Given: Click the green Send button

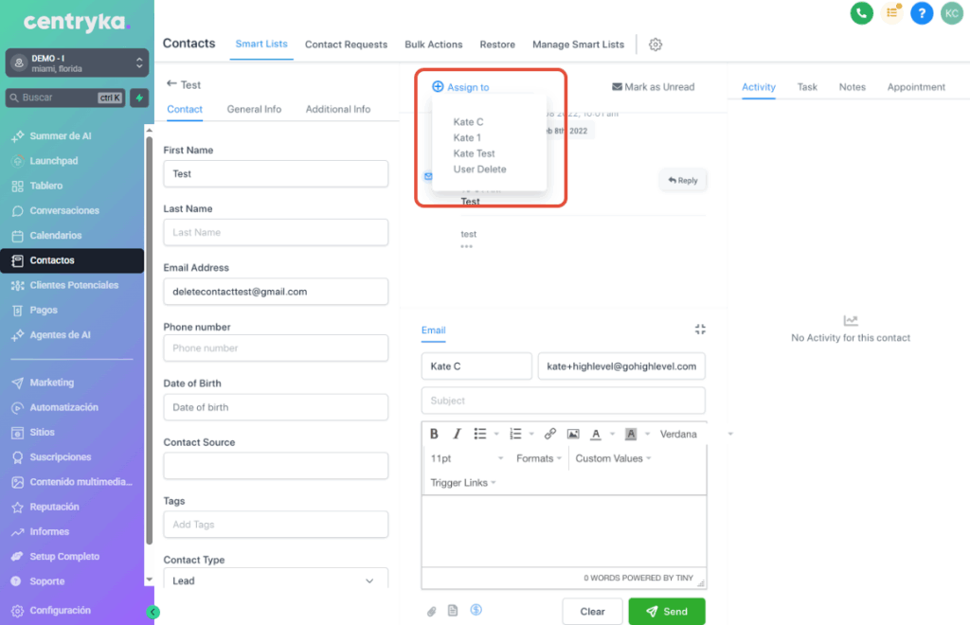Looking at the screenshot, I should [x=666, y=611].
